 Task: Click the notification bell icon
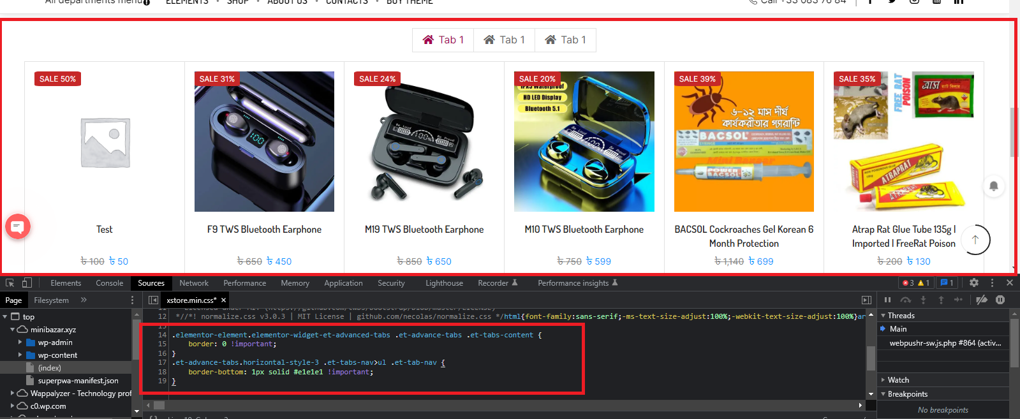tap(993, 186)
